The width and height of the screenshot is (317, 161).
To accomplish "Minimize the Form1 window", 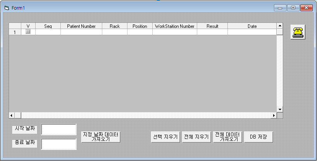I will coord(280,8).
